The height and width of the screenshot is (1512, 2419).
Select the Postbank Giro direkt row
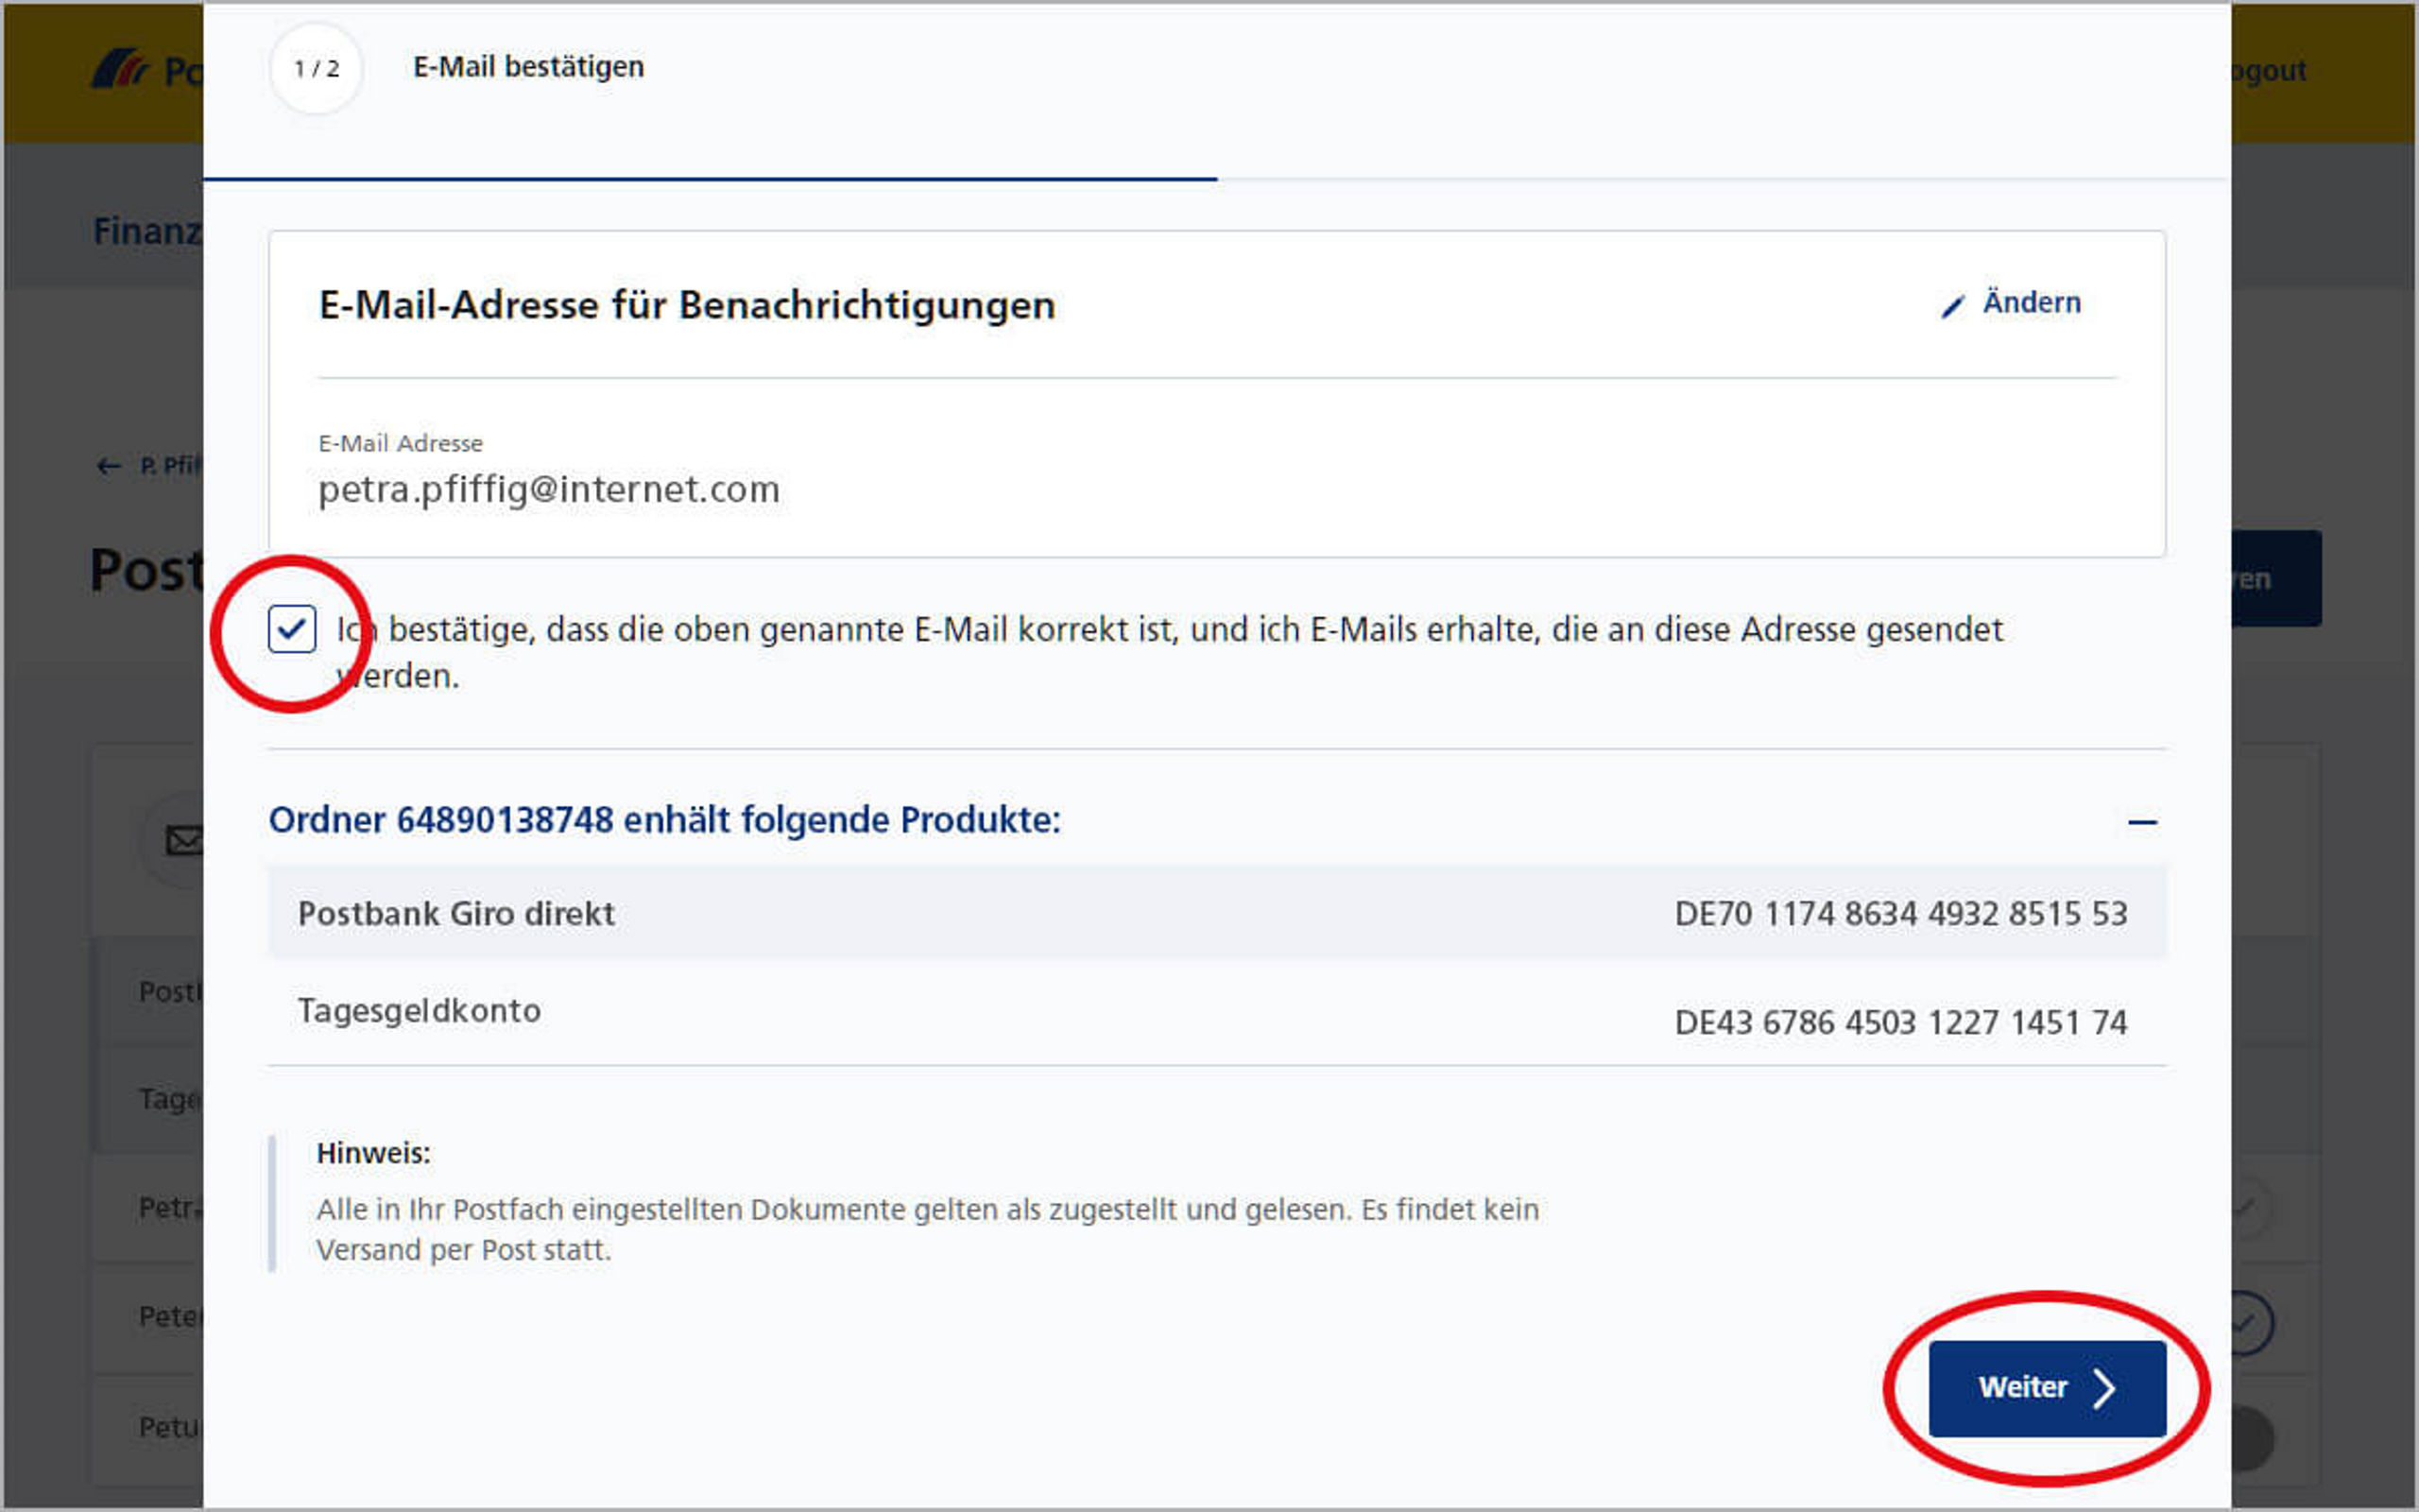point(1216,913)
